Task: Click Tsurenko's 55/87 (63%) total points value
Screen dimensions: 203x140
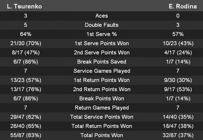Action: coord(24,135)
